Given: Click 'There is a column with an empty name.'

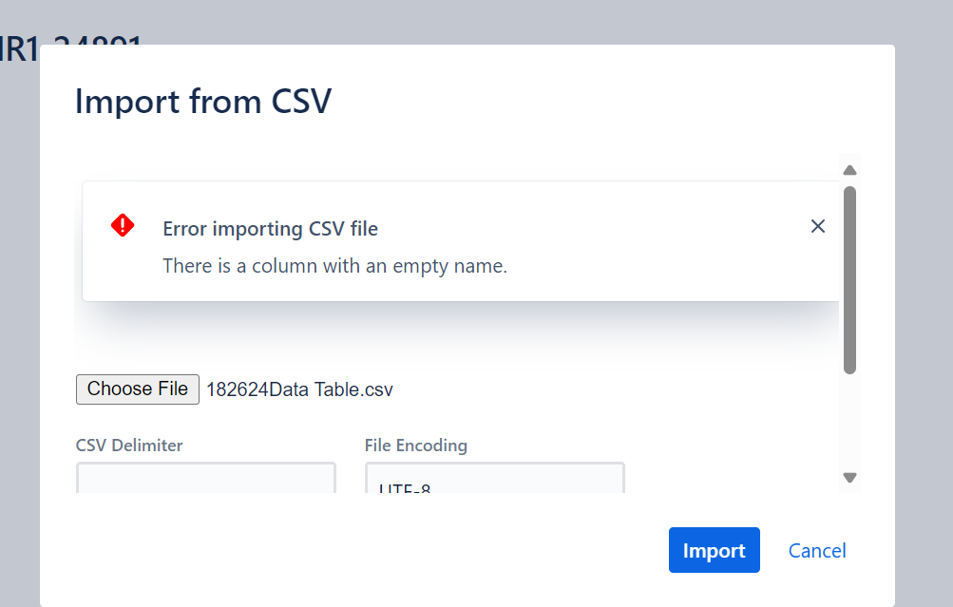Looking at the screenshot, I should tap(334, 266).
